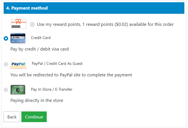Click the PayPal logo icon

[18, 64]
